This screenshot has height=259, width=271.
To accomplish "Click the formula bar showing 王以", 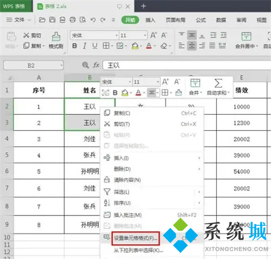I will pos(187,65).
